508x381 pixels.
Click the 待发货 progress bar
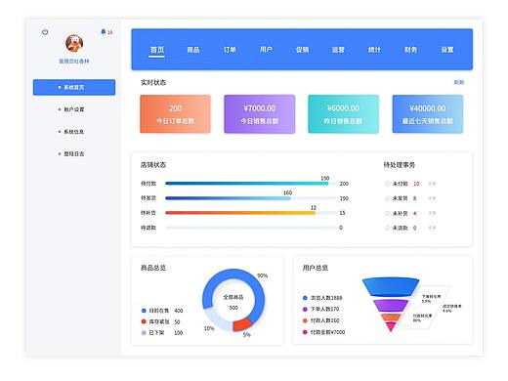[x=251, y=198]
